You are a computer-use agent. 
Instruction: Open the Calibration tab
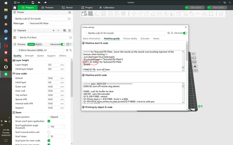(107, 7)
